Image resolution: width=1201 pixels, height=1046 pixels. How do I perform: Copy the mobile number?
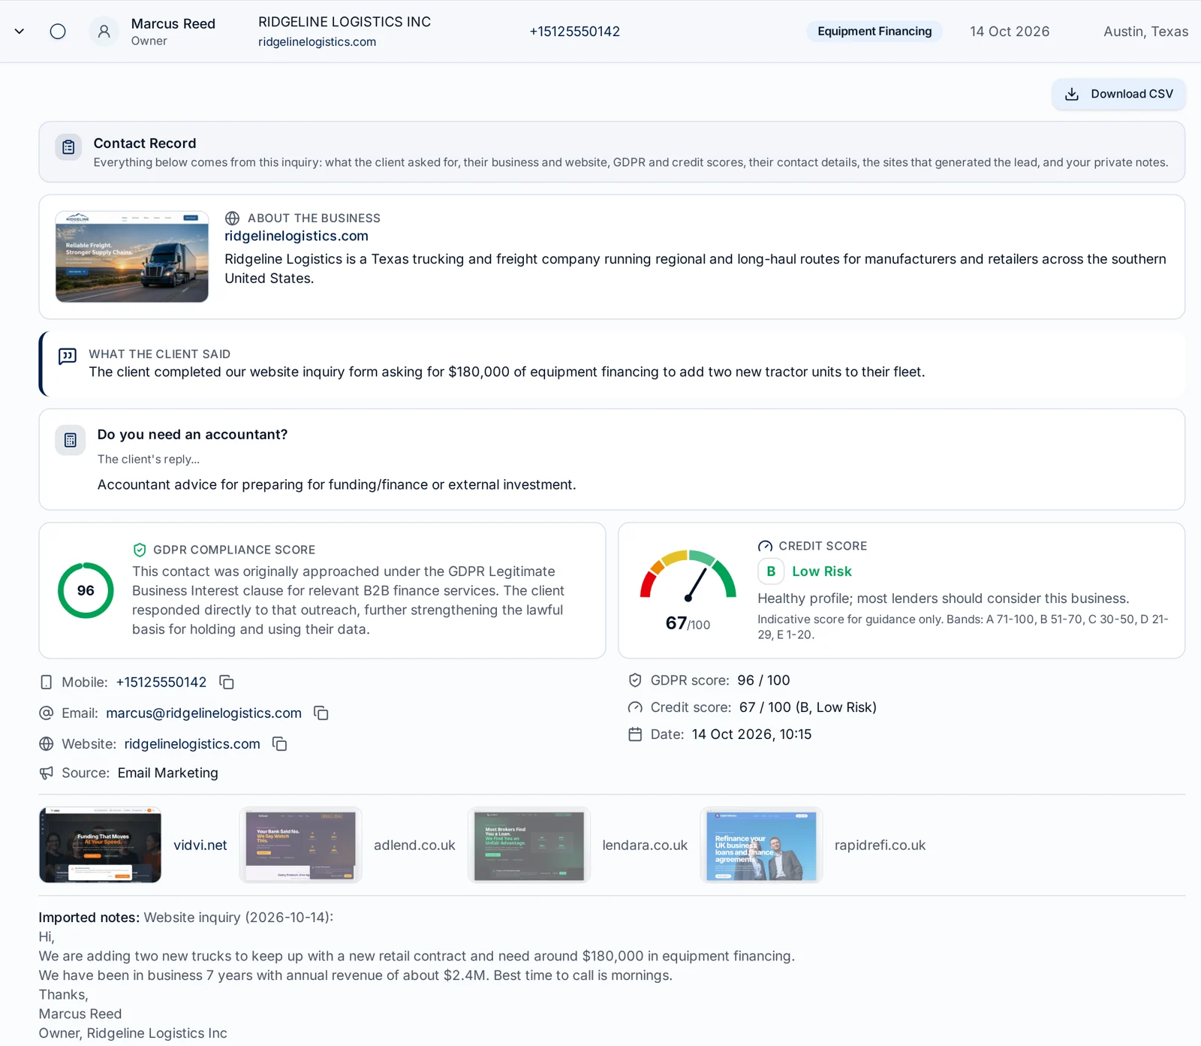(227, 683)
